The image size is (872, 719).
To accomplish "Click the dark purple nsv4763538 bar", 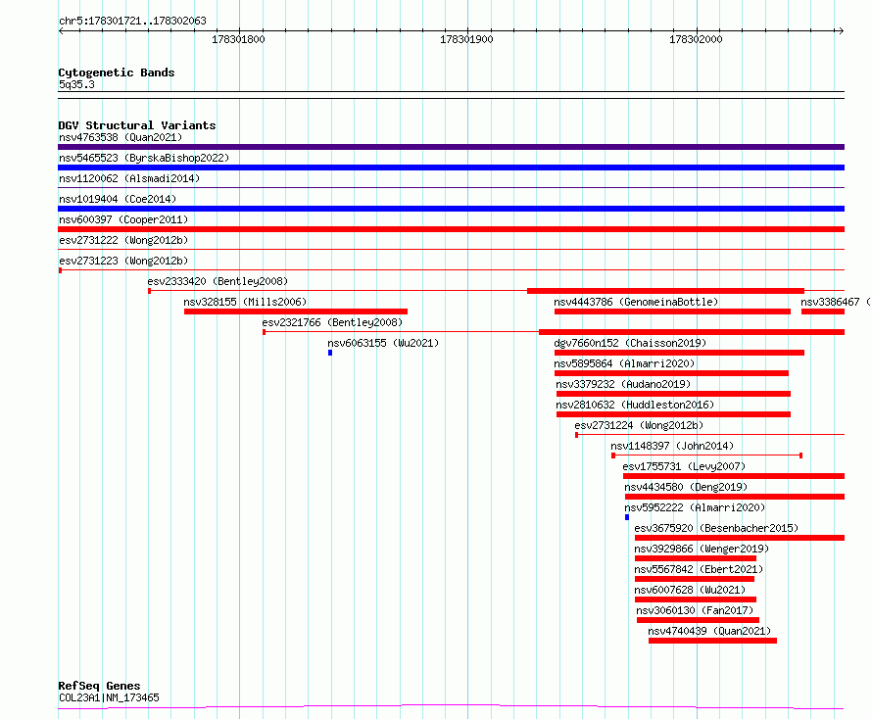I will coord(451,147).
